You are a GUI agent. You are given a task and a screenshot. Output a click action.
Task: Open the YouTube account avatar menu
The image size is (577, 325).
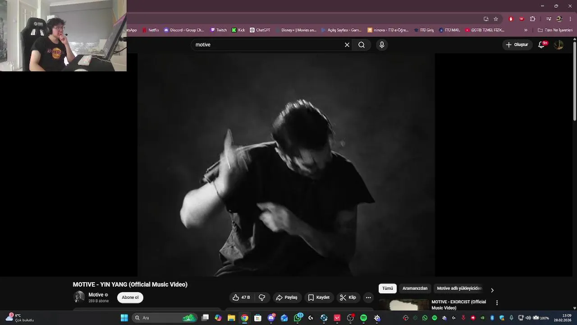point(559,45)
